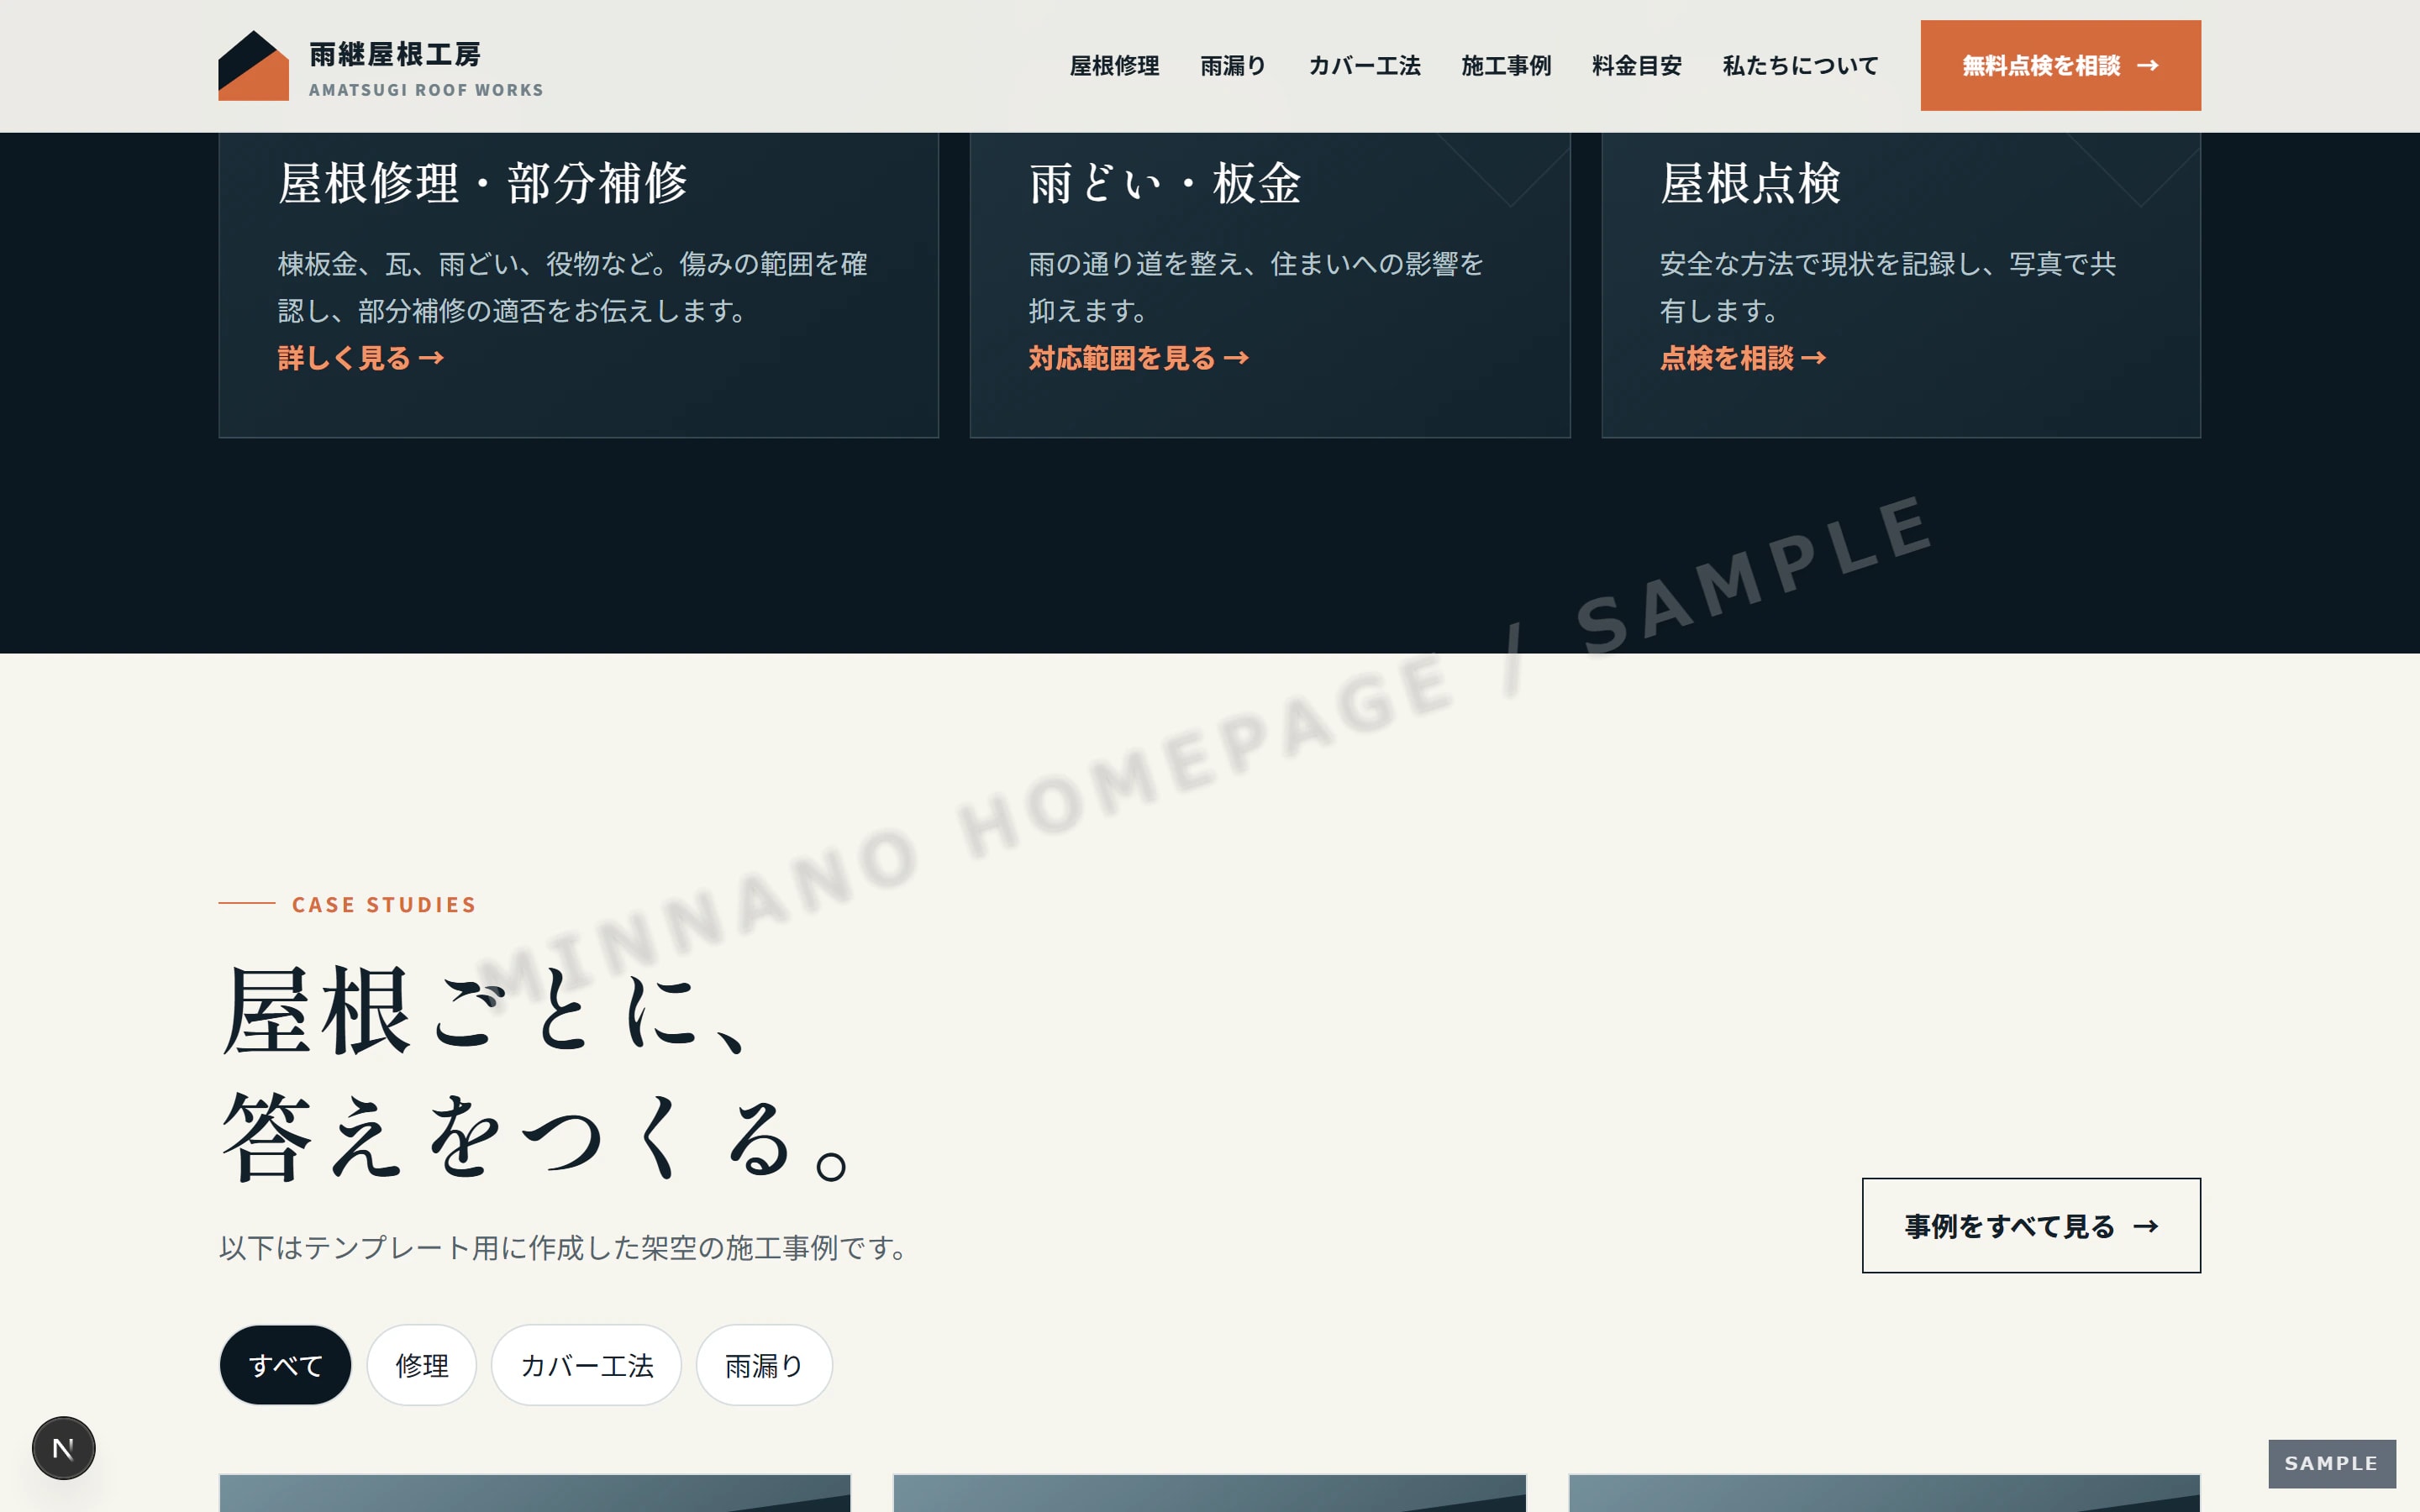Open the Next.js dev tools N icon
Screen dimensions: 2420x1512
pyautogui.click(x=63, y=1448)
